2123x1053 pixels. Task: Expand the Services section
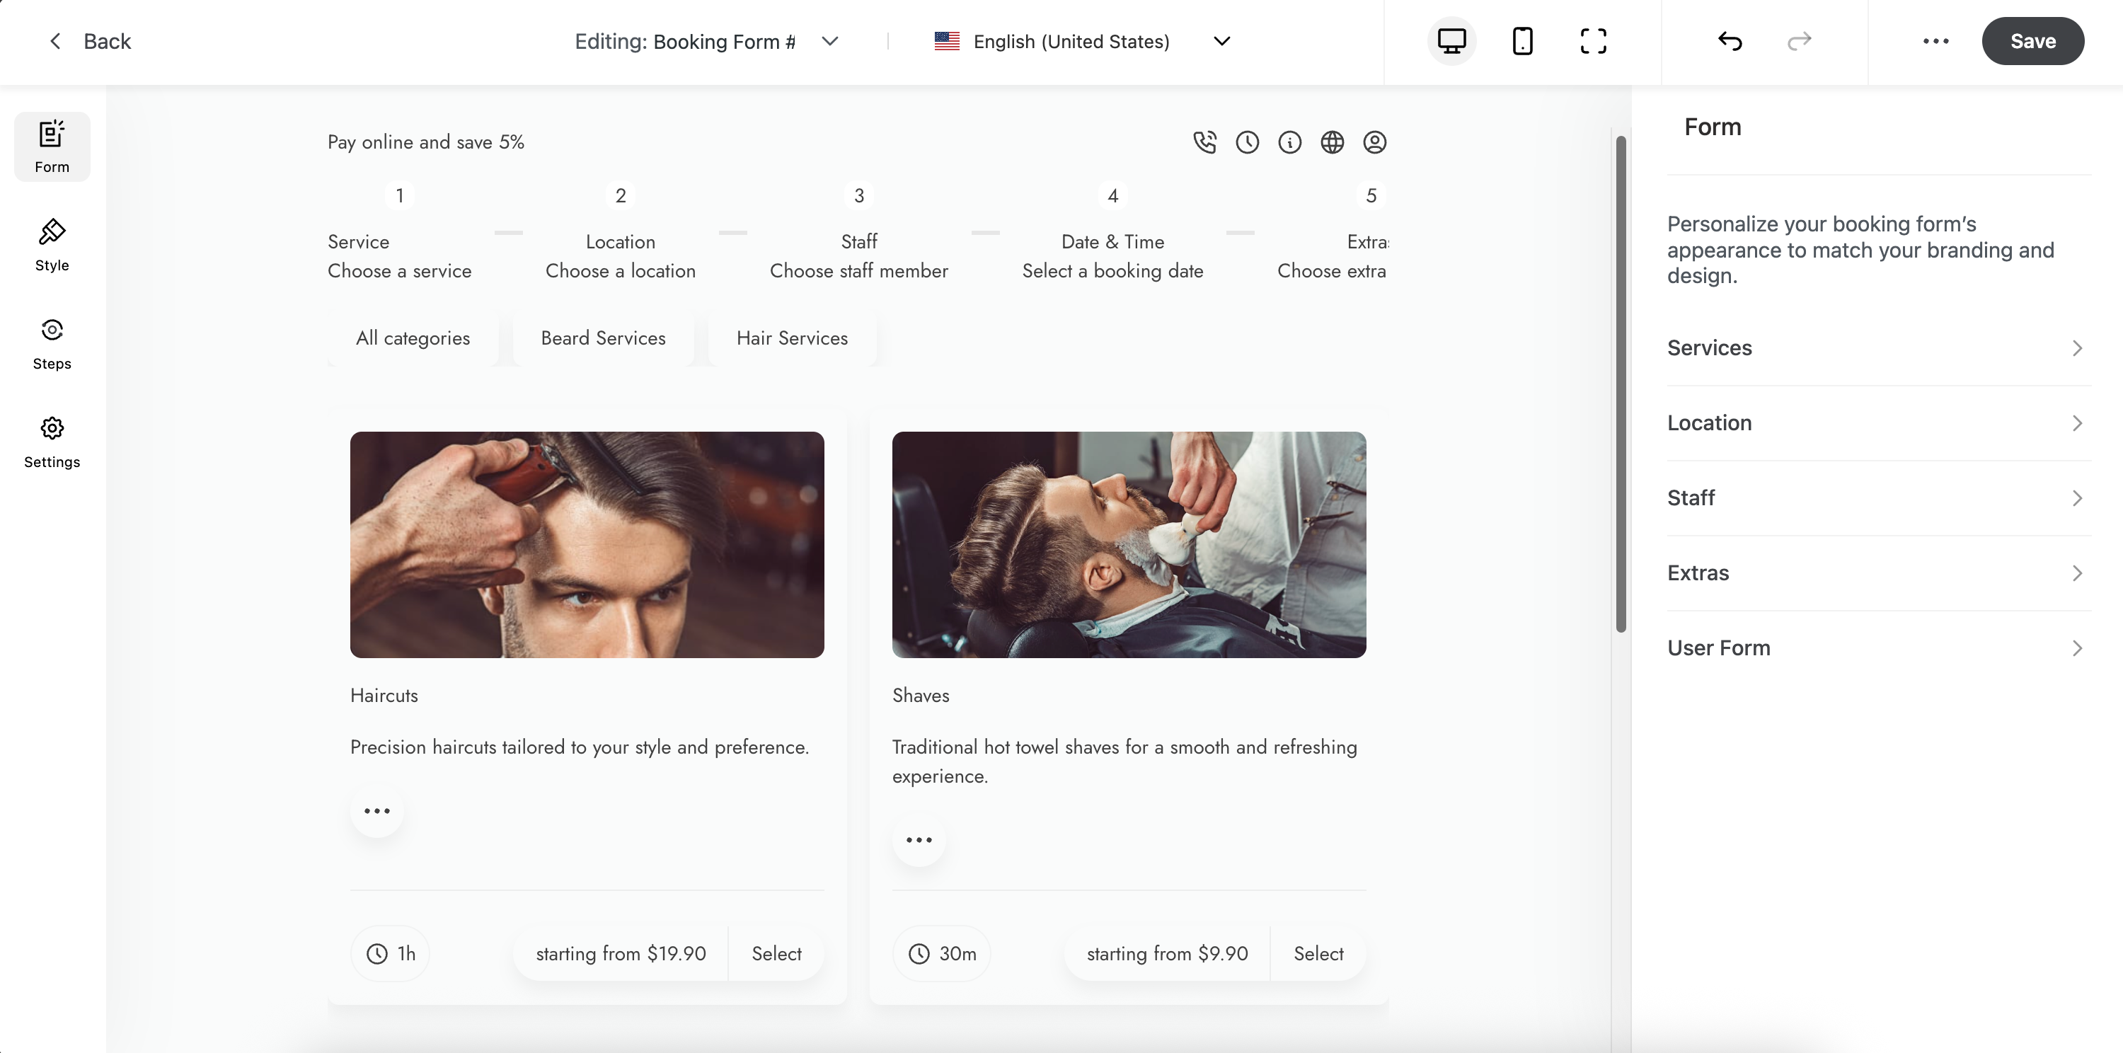point(1878,347)
